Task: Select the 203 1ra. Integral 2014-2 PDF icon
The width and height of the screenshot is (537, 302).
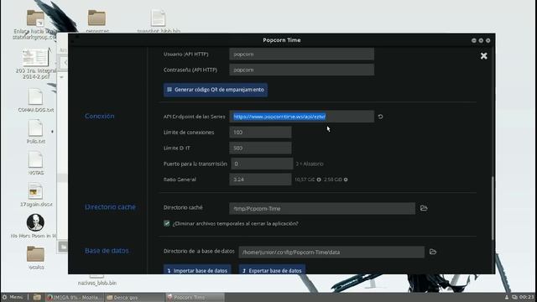Action: pos(35,64)
